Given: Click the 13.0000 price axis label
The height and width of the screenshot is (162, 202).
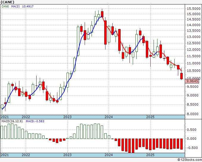Looking at the screenshot, I should [194, 37].
